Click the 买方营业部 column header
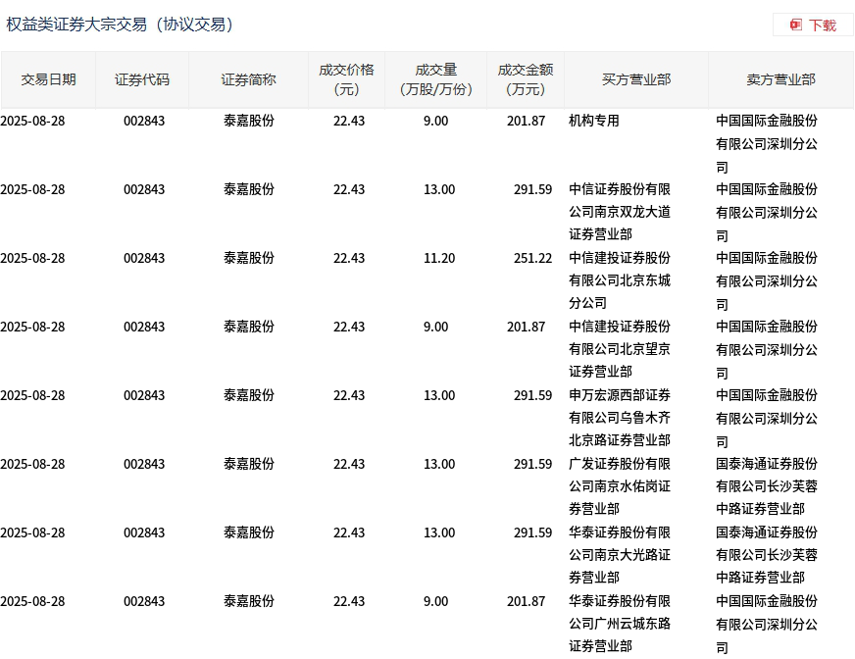 [636, 79]
